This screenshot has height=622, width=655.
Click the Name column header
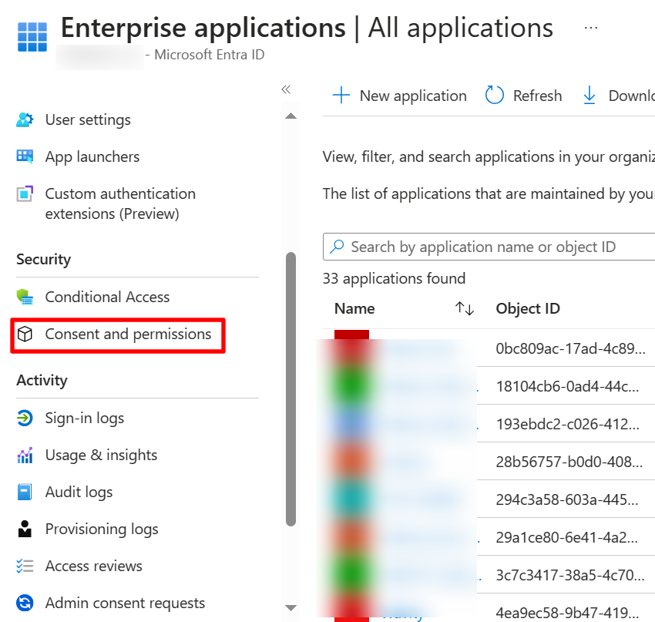(x=354, y=309)
